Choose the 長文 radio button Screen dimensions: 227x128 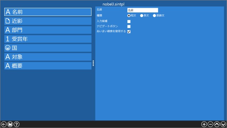pyautogui.click(x=142, y=16)
